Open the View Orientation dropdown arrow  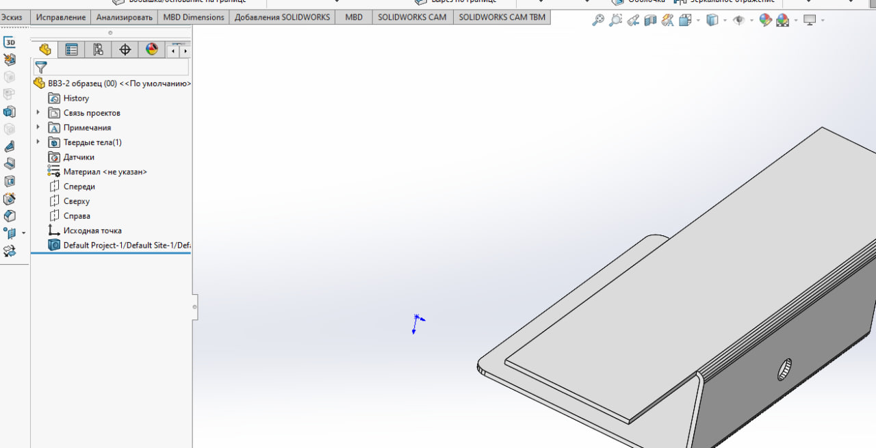tap(698, 21)
